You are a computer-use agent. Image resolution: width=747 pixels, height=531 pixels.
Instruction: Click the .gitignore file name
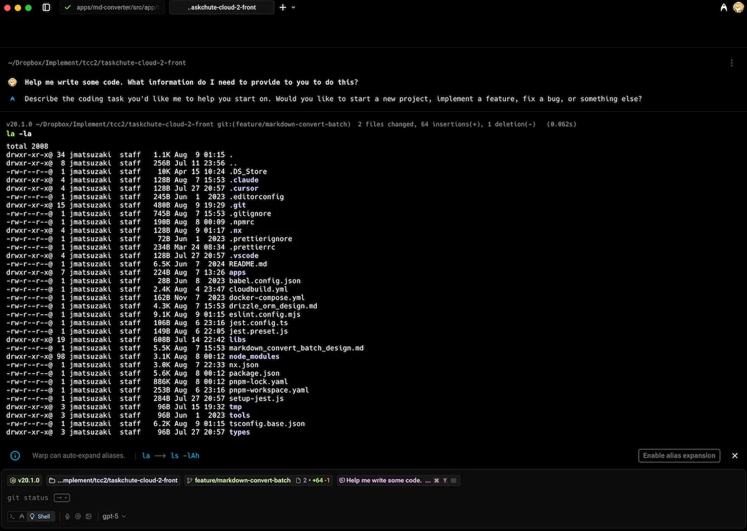point(250,214)
